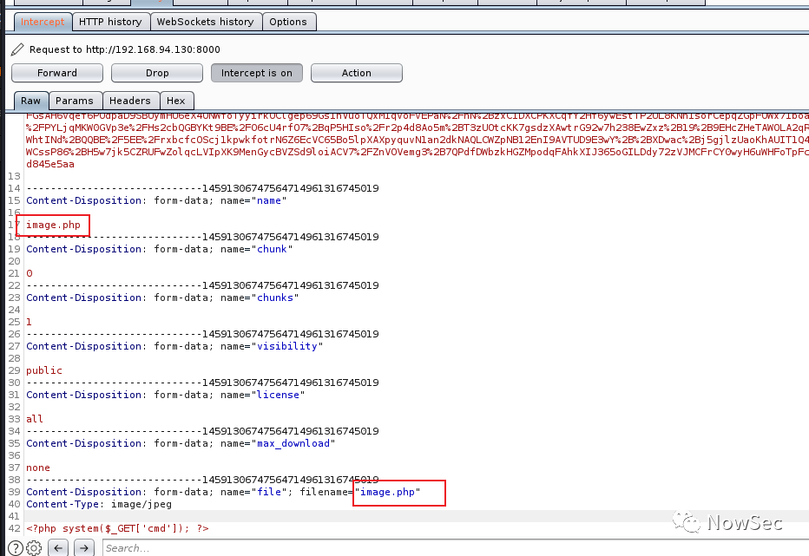This screenshot has height=556, width=809.
Task: Click the image.php value on line 17
Action: [x=53, y=225]
